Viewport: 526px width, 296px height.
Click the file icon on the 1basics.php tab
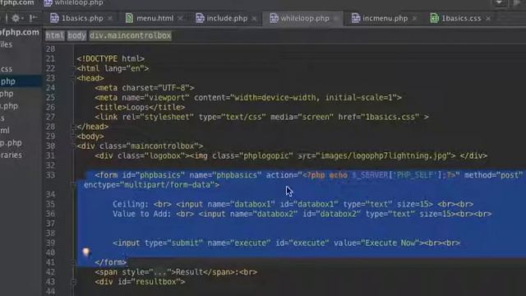[x=54, y=18]
